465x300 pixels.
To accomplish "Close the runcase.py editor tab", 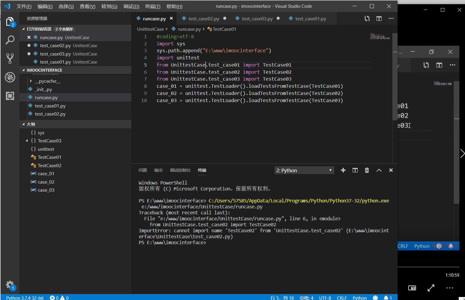I will 171,19.
